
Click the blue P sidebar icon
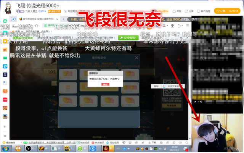point(5,66)
